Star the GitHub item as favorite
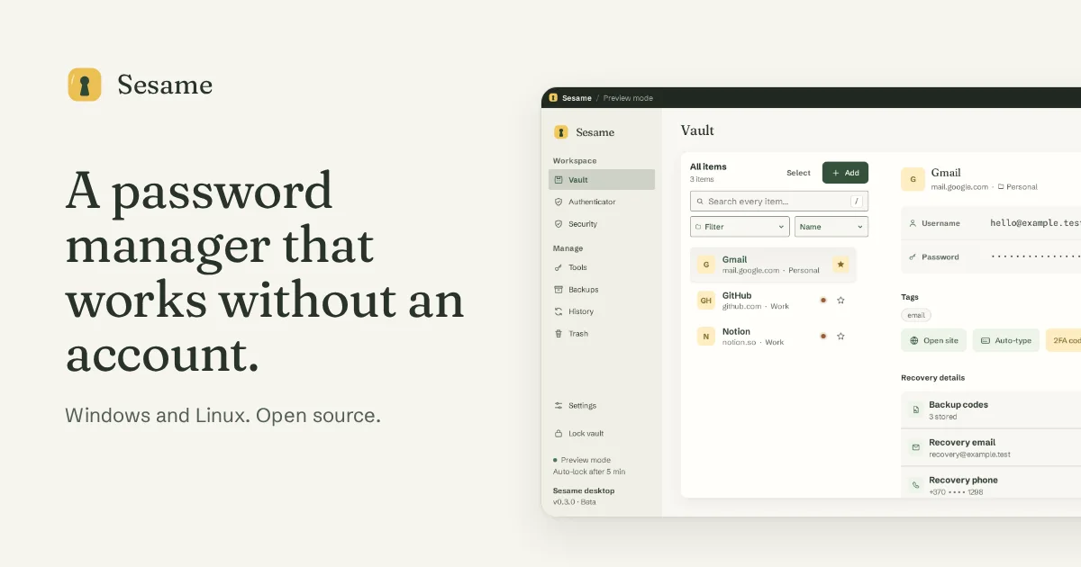The image size is (1081, 567). pyautogui.click(x=840, y=301)
